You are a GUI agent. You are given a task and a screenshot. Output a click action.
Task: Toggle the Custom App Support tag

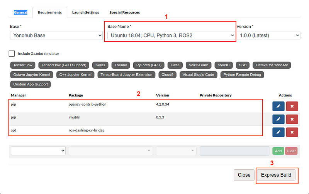tap(31, 84)
